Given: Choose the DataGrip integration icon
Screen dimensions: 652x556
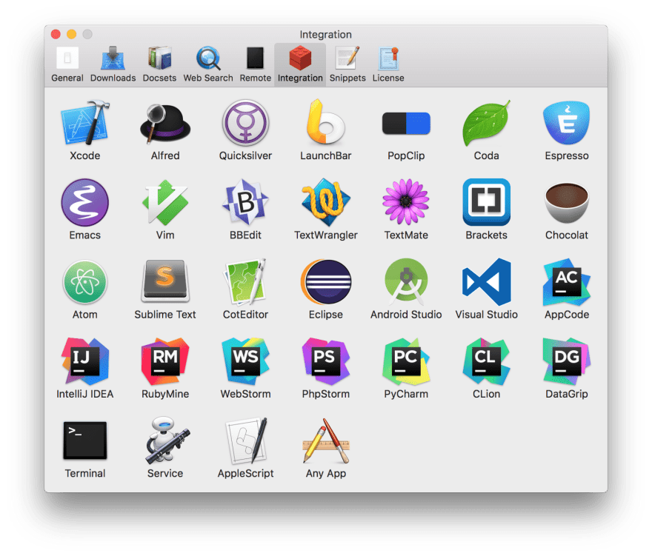Looking at the screenshot, I should pyautogui.click(x=566, y=361).
